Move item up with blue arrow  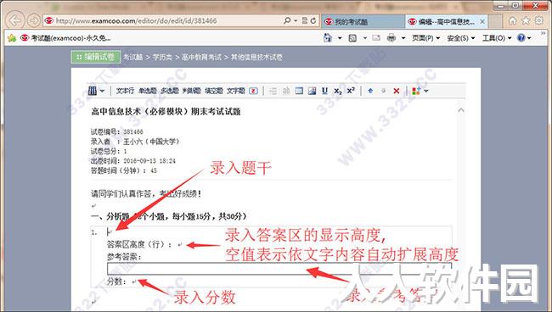coord(370,91)
